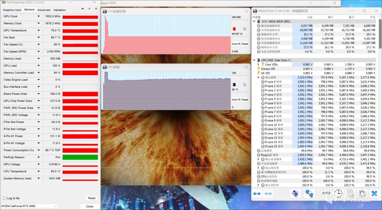The image size is (382, 210).
Task: Expand the 核心有效频率 row
Action: (x=258, y=159)
